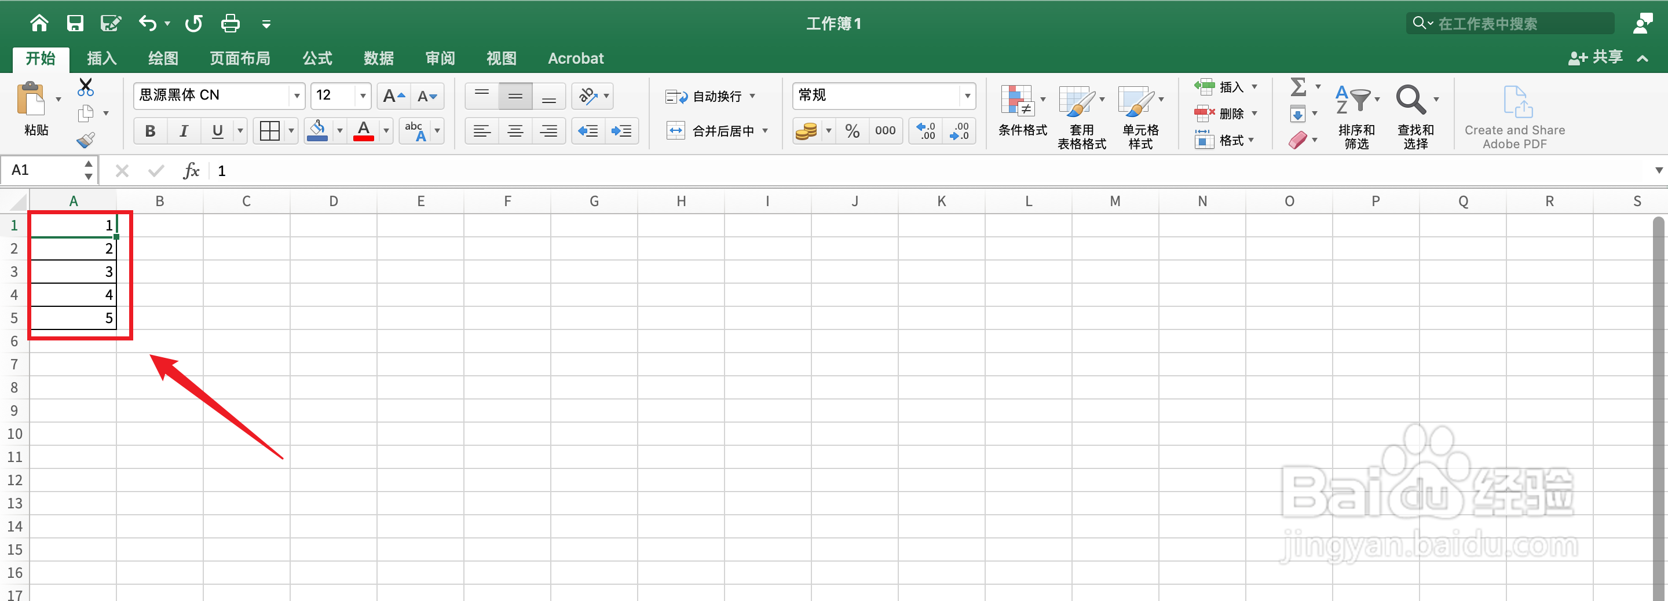The height and width of the screenshot is (601, 1668).
Task: Click the search field 在工作表中搜索
Action: 1510,24
